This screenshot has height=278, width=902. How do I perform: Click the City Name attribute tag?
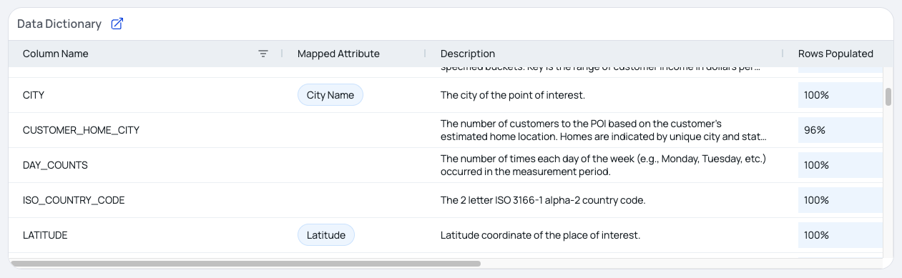click(x=330, y=95)
